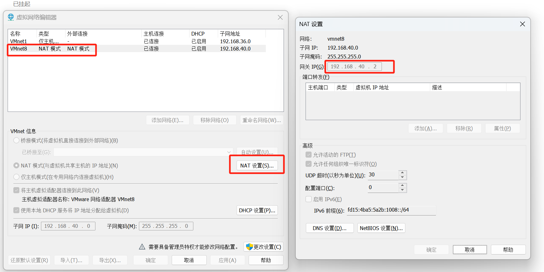Viewport: 544px width, 272px height.
Task: Click the 名称 column header
Action: pos(22,34)
